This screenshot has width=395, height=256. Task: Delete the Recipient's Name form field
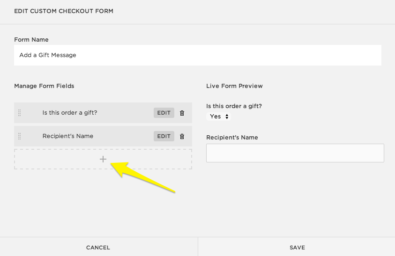click(182, 136)
